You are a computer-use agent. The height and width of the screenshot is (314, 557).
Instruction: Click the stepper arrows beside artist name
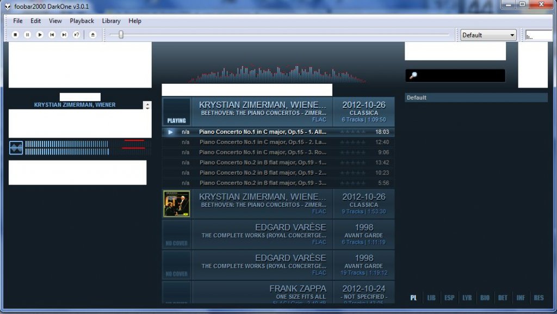[147, 106]
